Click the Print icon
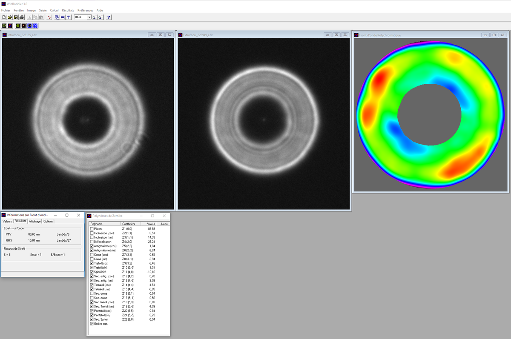This screenshot has width=511, height=339. (22, 17)
